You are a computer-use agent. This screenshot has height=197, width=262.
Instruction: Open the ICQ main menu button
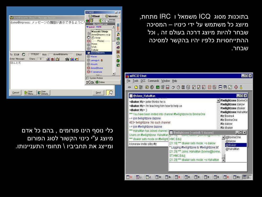[x=90, y=82]
